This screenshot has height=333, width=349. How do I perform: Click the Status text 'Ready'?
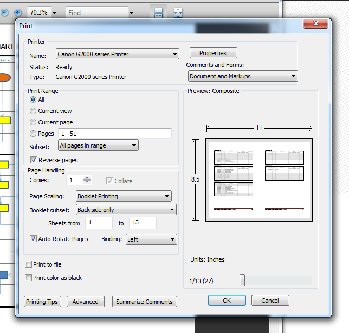click(x=64, y=67)
